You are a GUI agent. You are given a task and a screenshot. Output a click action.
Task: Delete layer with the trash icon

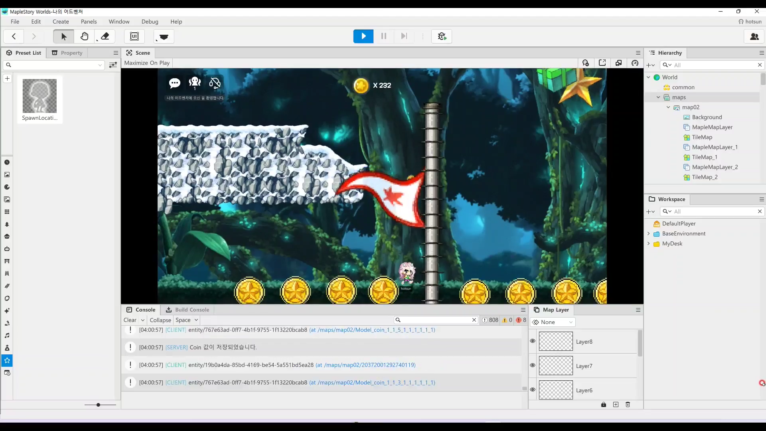628,405
